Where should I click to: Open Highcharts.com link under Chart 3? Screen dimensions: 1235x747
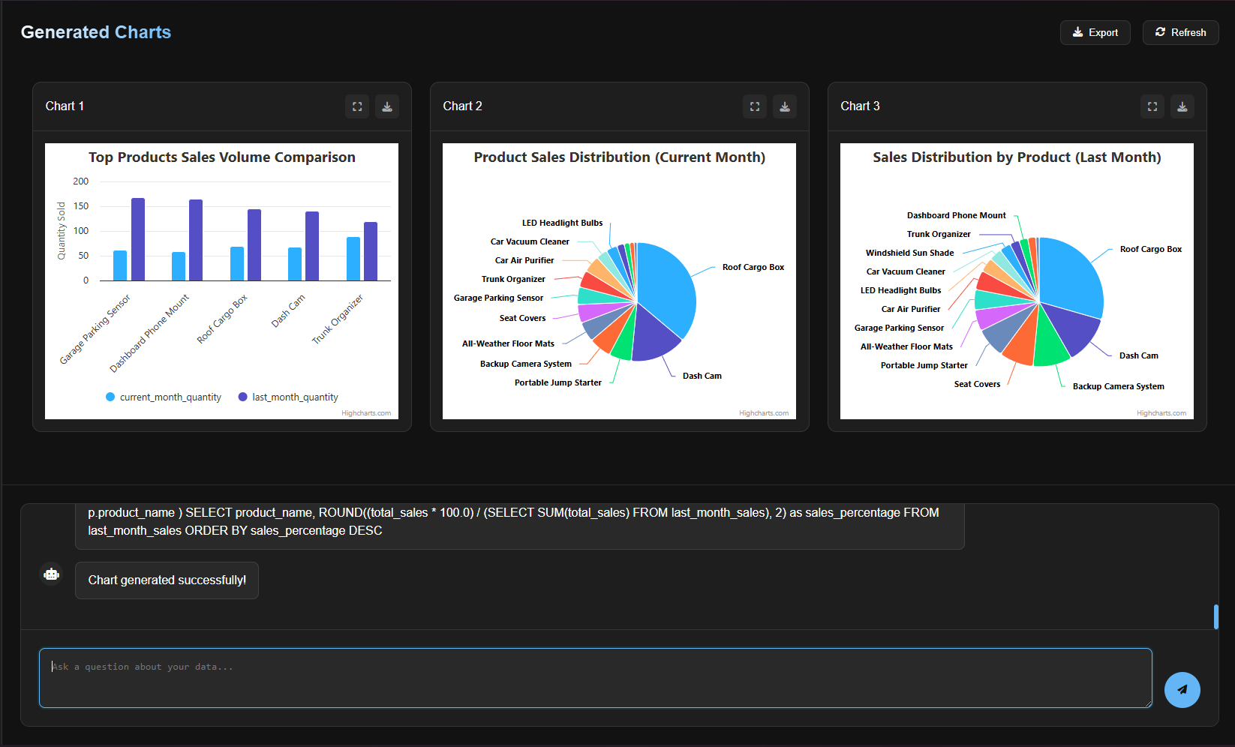tap(1161, 413)
